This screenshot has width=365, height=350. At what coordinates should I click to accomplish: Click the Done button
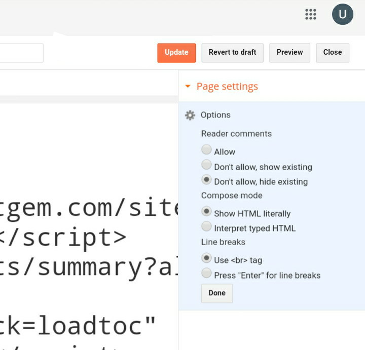click(217, 293)
